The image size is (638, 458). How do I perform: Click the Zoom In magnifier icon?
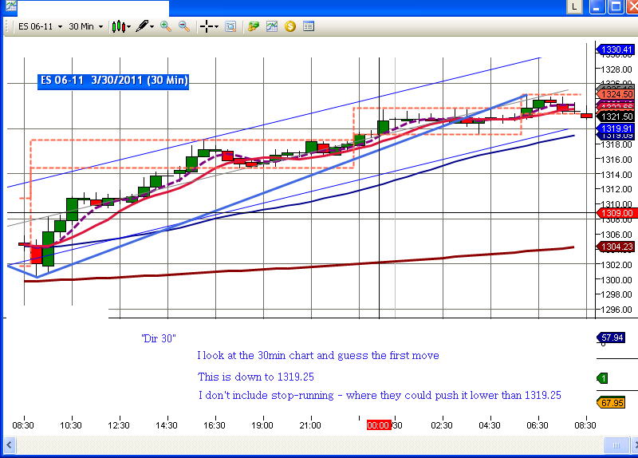point(166,26)
